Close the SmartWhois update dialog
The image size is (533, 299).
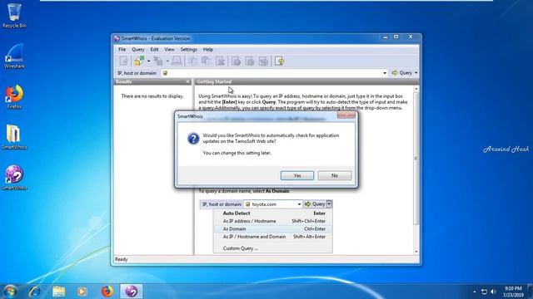(346, 115)
